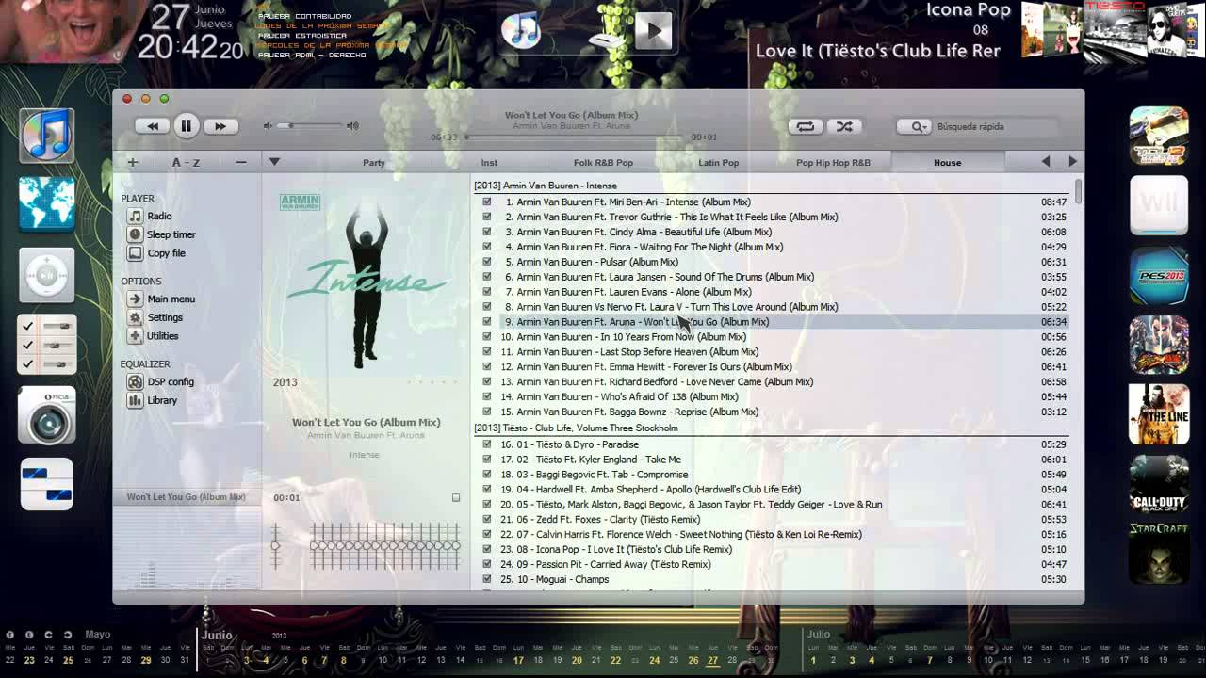Switch to the Pop Hip Hop R&B tab
This screenshot has height=678, width=1206.
coord(833,162)
